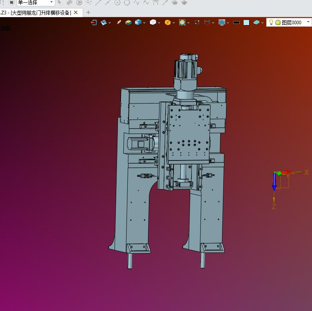The width and height of the screenshot is (312, 311).
Task: Select the blue shaded cube display mode
Action: click(x=138, y=22)
